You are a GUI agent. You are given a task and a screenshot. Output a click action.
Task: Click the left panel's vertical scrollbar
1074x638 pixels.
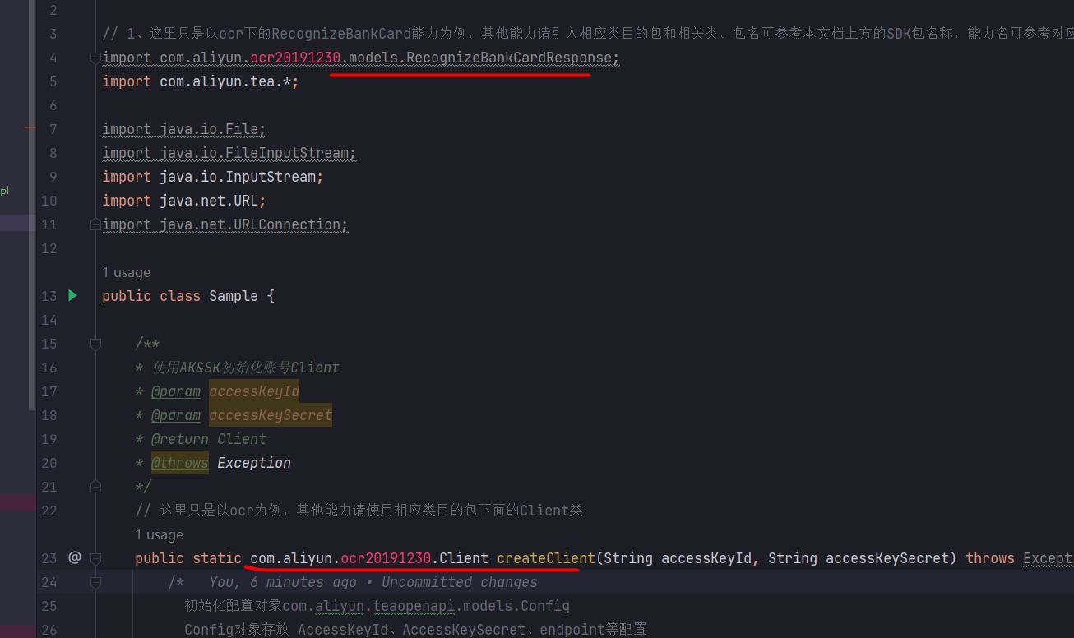pos(32,206)
